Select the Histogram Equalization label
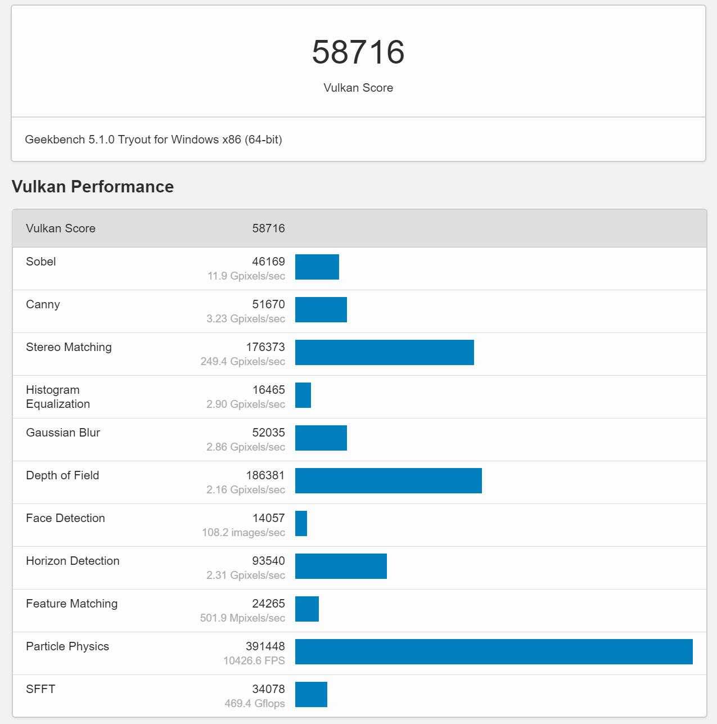This screenshot has height=724, width=717. pos(58,397)
